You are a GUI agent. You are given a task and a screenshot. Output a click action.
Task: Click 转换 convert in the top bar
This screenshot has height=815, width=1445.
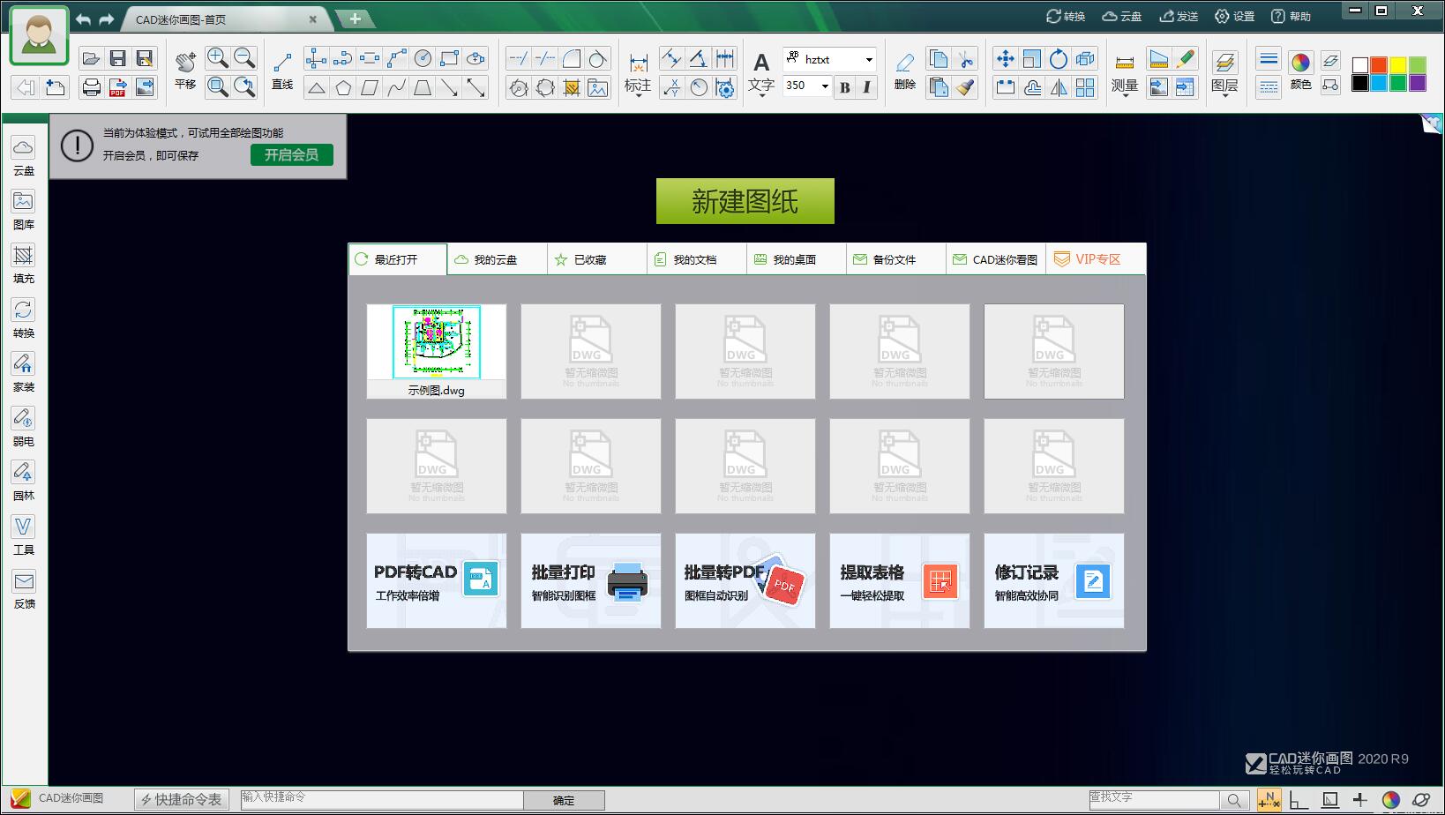1066,16
